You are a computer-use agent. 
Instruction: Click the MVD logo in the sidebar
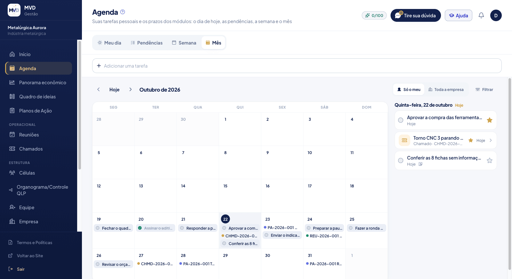(14, 10)
